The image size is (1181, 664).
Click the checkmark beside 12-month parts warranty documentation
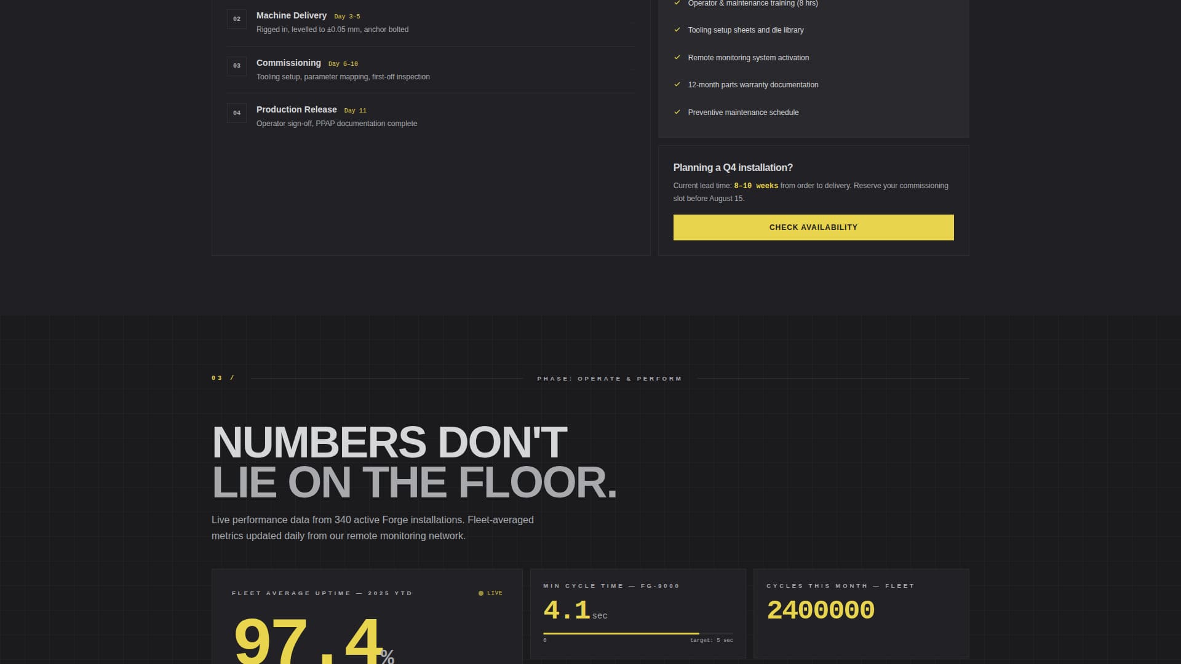[x=677, y=85]
